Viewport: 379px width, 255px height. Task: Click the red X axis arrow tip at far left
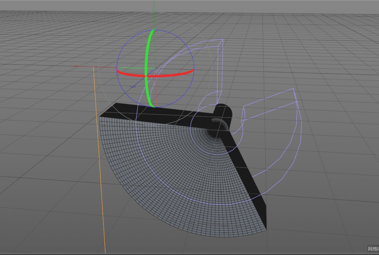point(76,66)
